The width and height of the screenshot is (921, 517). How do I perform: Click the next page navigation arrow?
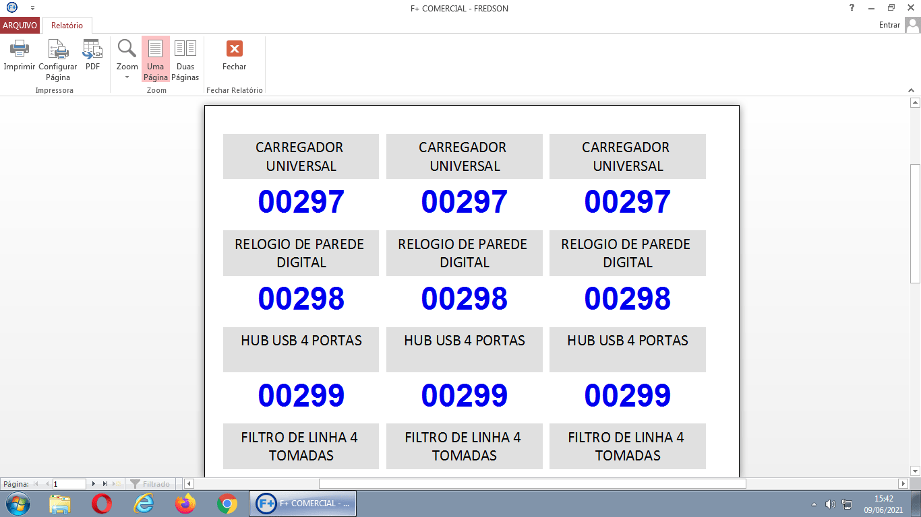tap(94, 484)
